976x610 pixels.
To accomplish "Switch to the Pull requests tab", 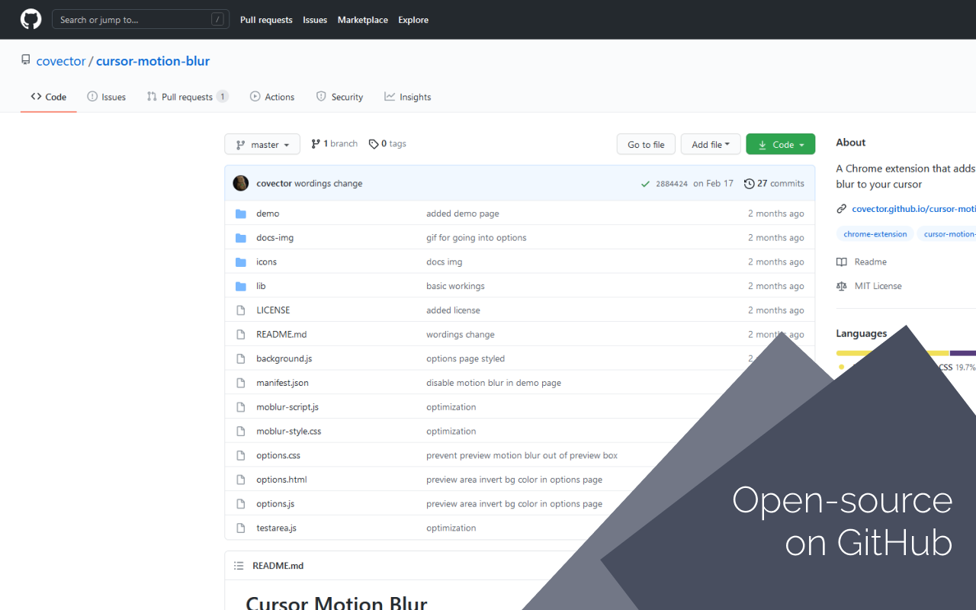I will click(188, 97).
